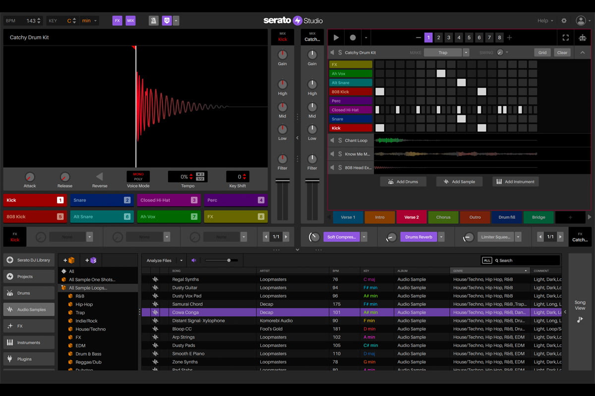Adjust the library preview volume slider
The image size is (595, 396).
pyautogui.click(x=221, y=260)
